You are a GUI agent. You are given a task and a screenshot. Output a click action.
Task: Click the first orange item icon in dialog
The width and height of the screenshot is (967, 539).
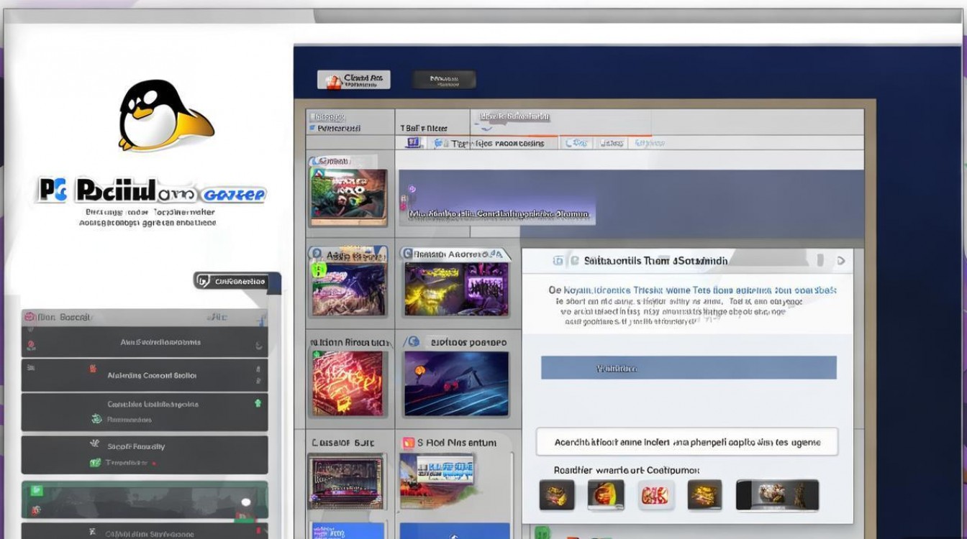click(x=557, y=495)
